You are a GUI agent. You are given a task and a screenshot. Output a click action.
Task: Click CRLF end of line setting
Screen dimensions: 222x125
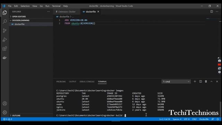(194, 119)
